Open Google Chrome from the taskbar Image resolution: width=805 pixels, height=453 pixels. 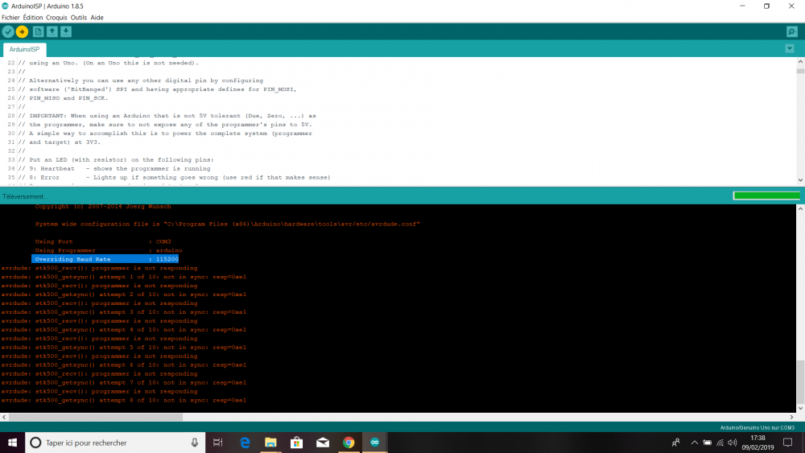coord(349,443)
